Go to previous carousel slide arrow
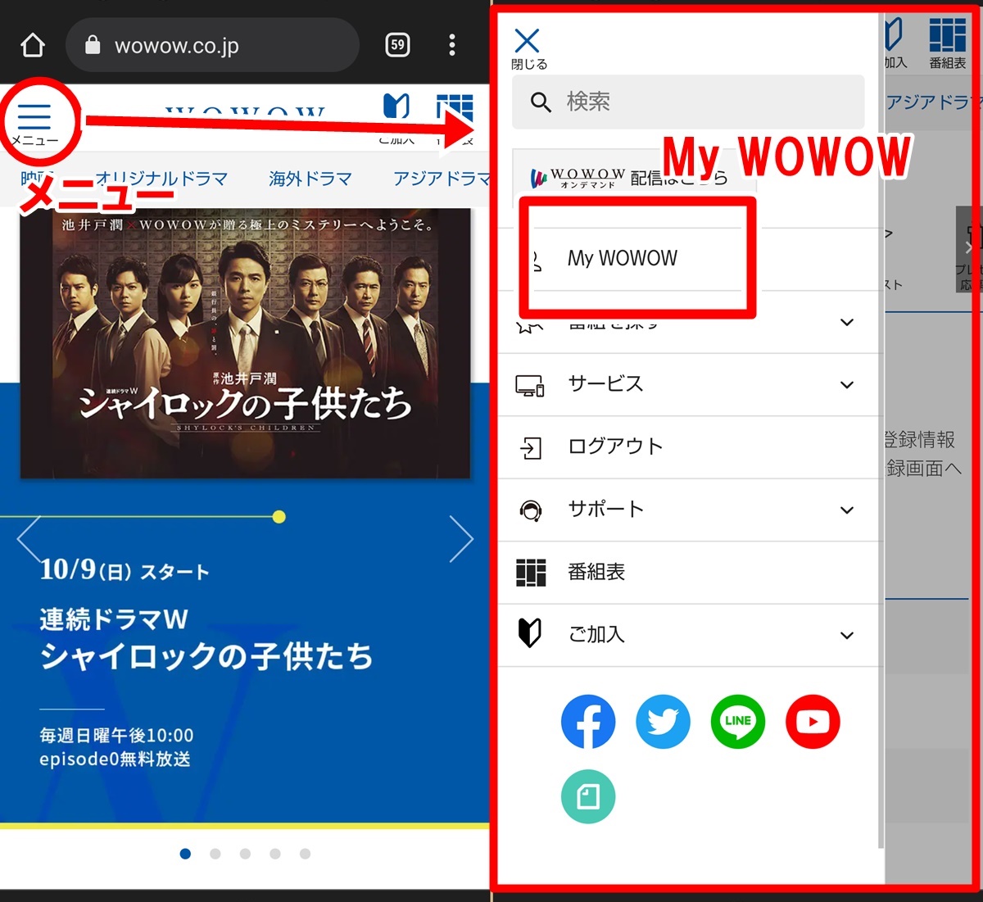Screen dimensions: 983x902 28,538
